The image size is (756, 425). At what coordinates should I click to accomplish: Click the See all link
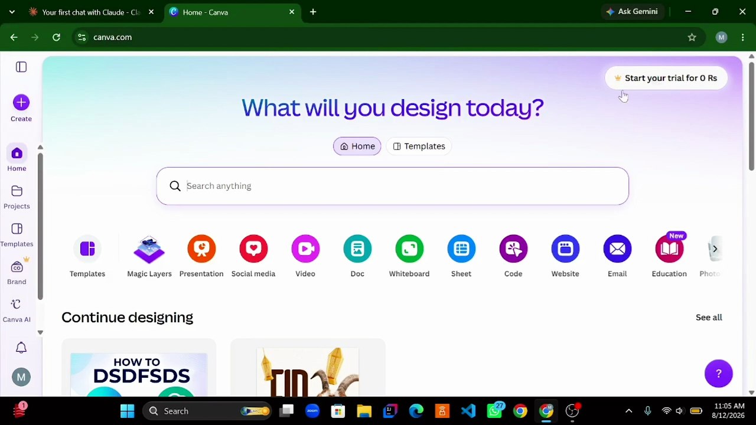pyautogui.click(x=709, y=318)
